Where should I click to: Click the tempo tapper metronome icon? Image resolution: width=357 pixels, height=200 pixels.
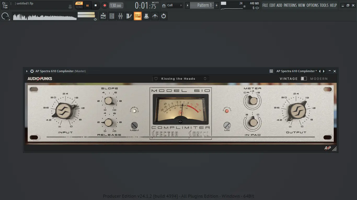point(155,16)
